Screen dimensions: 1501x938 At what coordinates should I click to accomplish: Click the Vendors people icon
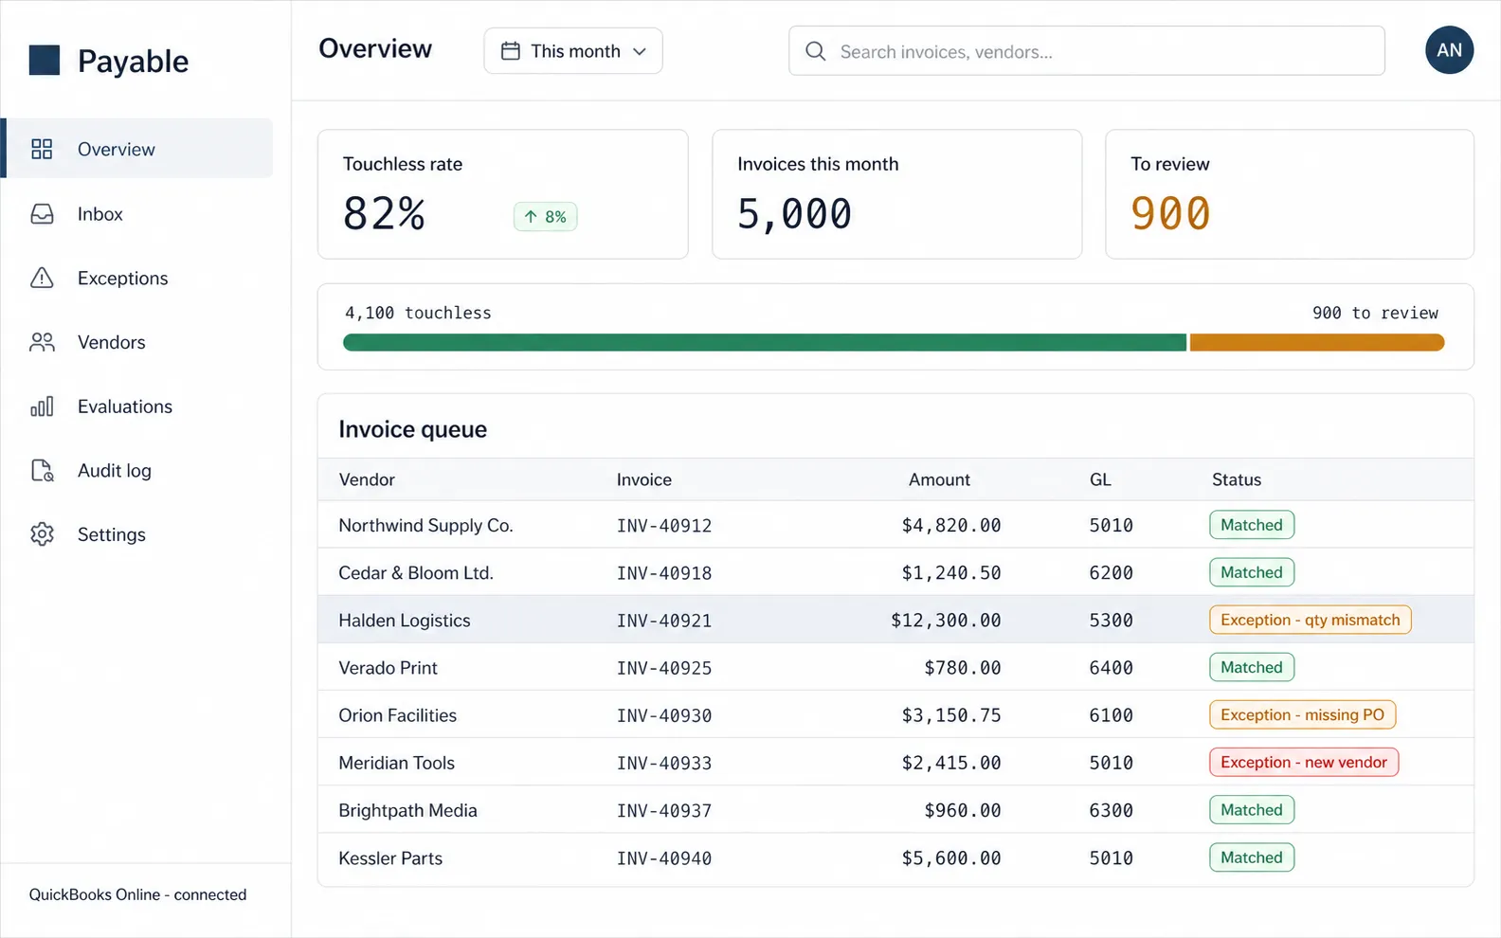[x=42, y=342]
